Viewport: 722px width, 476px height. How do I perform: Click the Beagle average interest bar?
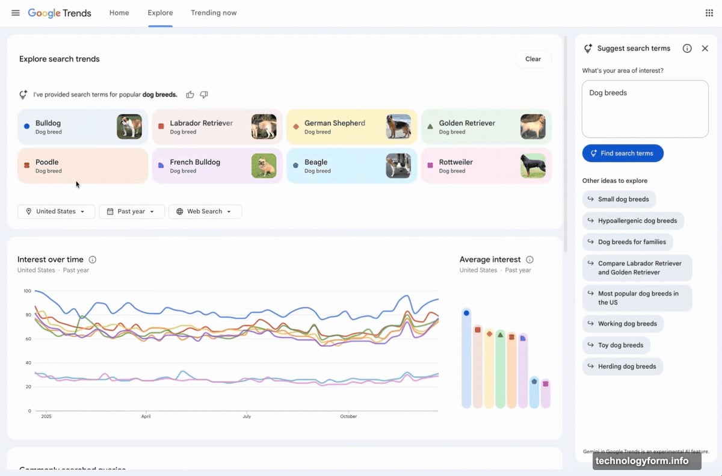click(x=534, y=392)
